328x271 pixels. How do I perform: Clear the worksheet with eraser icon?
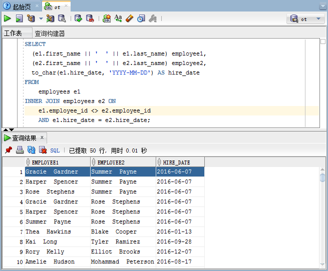tap(130, 18)
